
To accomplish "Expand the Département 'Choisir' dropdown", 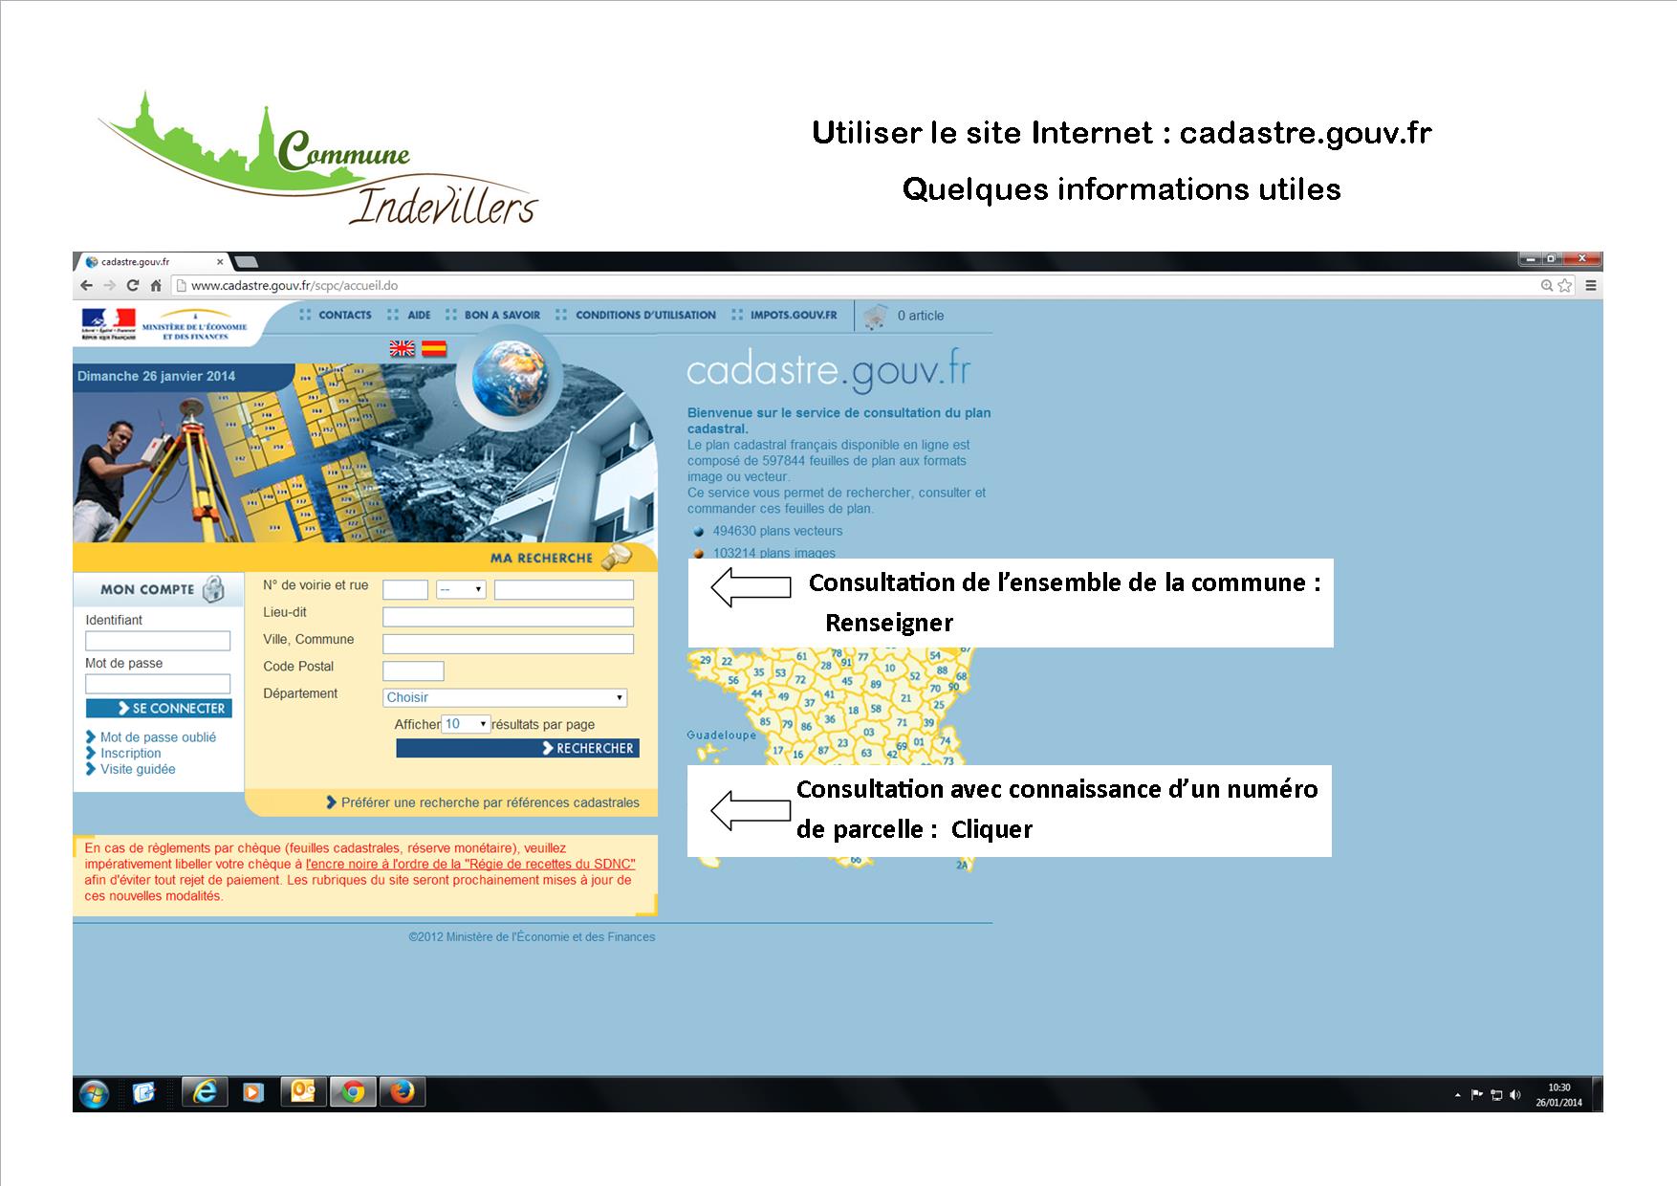I will [x=505, y=697].
